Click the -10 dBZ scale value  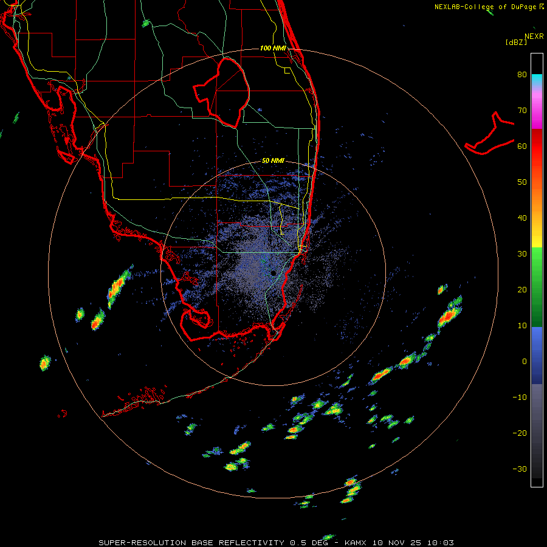(520, 397)
